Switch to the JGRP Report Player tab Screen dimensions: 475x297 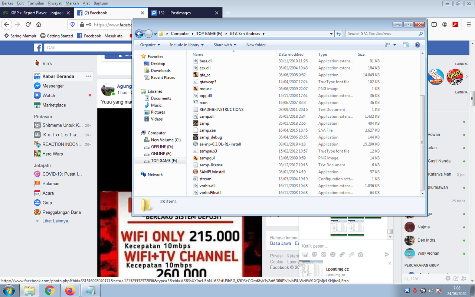pyautogui.click(x=37, y=13)
